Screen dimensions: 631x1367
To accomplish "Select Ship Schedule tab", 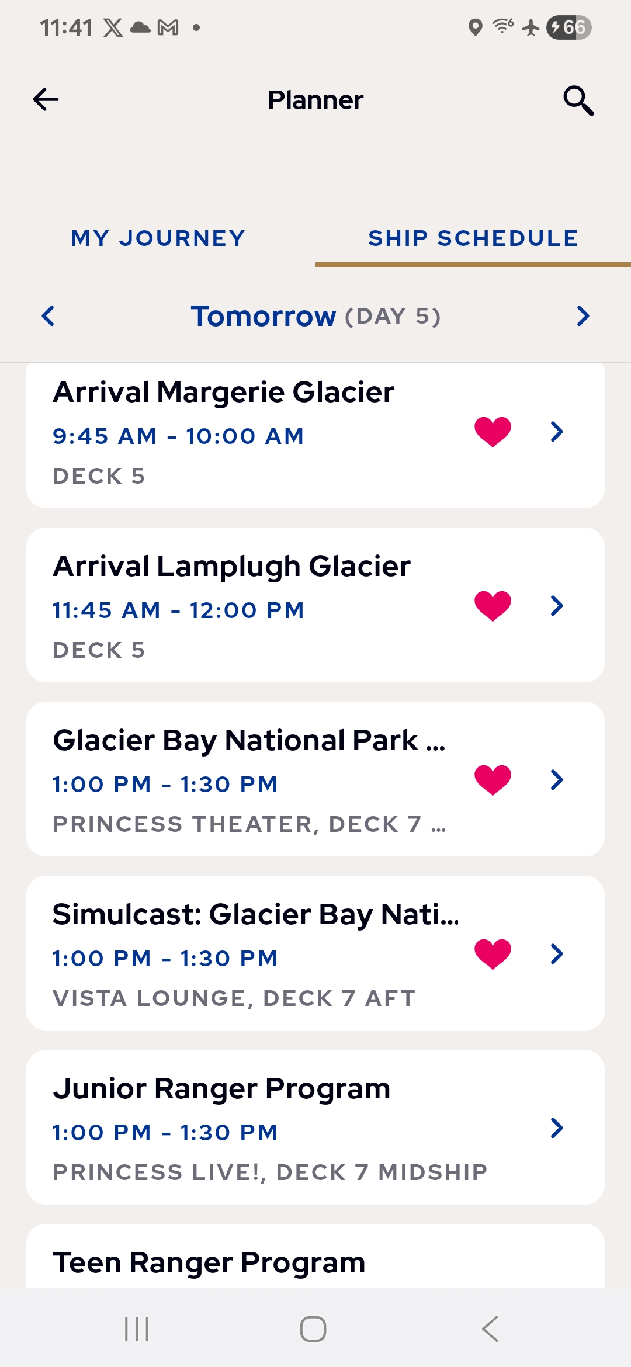I will [x=473, y=238].
